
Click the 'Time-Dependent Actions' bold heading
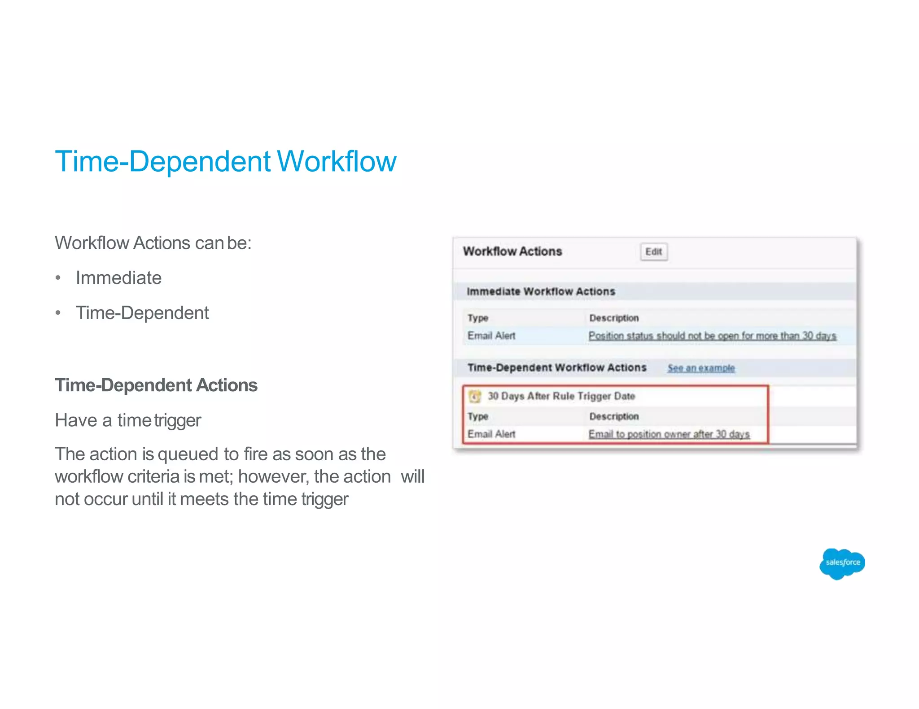pos(156,385)
